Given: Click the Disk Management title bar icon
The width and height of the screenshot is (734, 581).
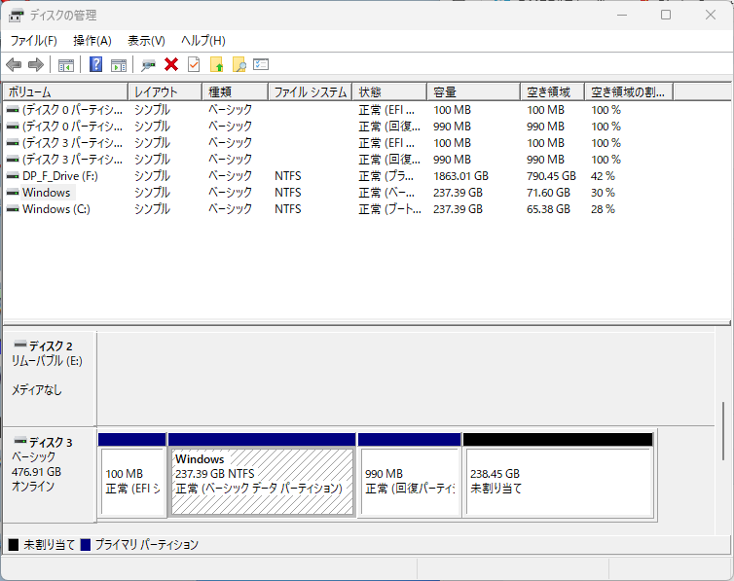Looking at the screenshot, I should pos(16,16).
